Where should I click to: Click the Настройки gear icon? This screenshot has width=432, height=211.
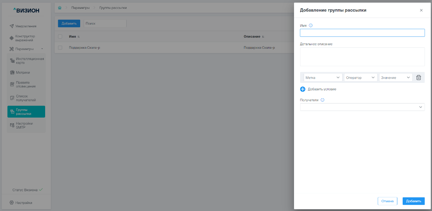point(11,203)
